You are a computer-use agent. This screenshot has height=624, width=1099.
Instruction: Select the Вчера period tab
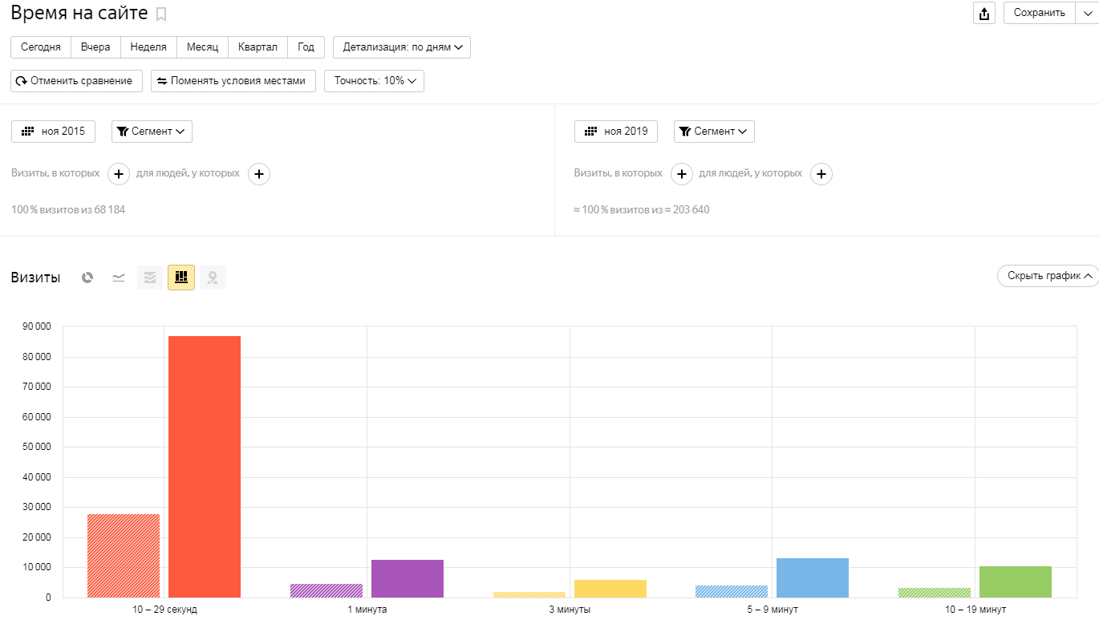click(95, 47)
